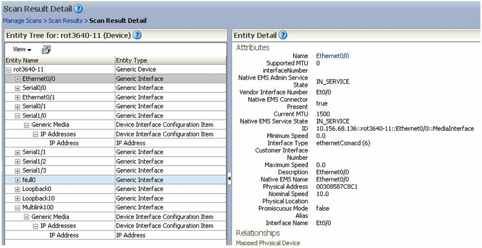The height and width of the screenshot is (248, 482).
Task: Collapse the Serial1/0 tree node
Action: pos(17,116)
